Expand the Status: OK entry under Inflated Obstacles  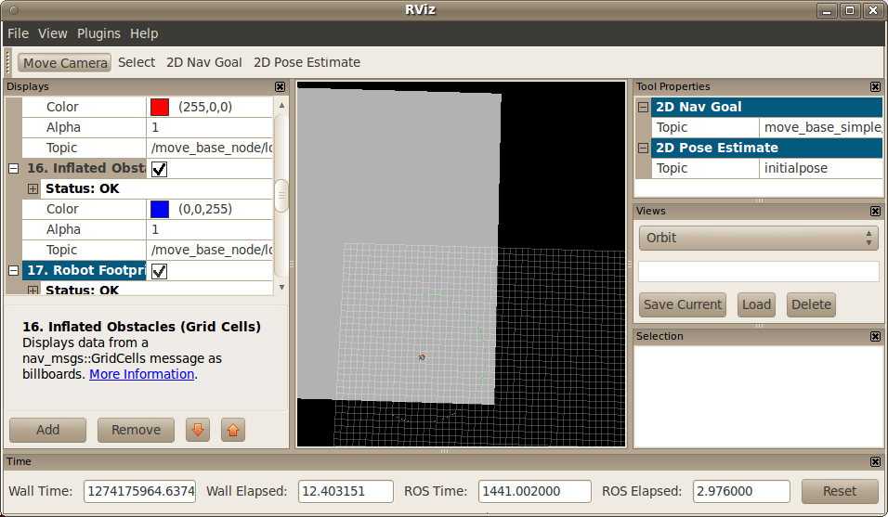[33, 188]
